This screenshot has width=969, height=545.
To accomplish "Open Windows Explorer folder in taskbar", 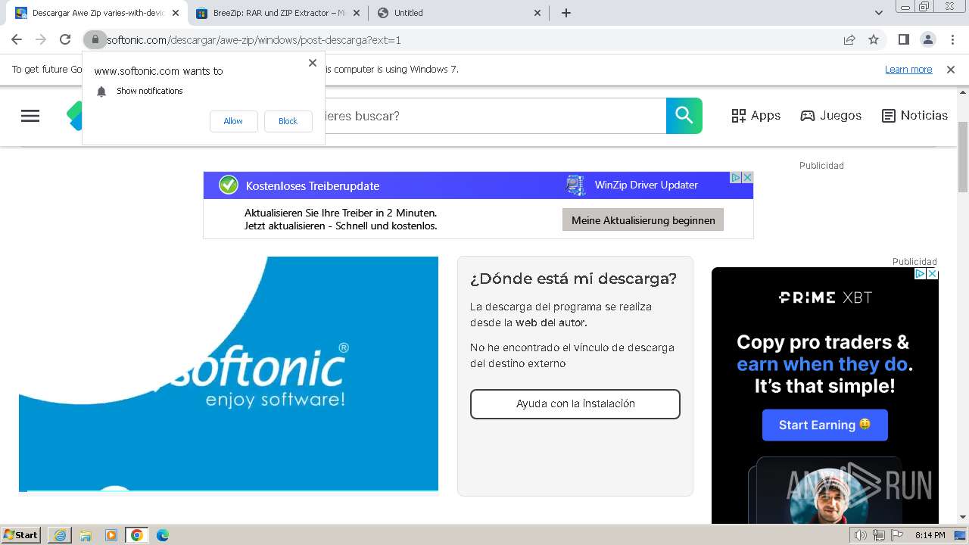I will (86, 535).
